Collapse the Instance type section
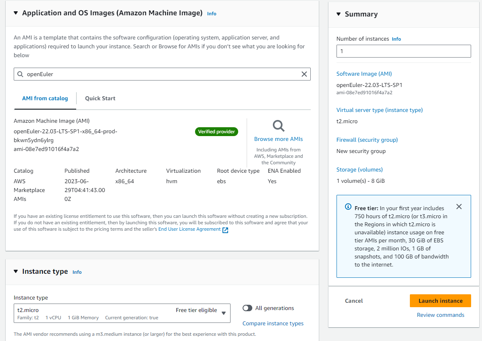The width and height of the screenshot is (482, 341). click(x=16, y=271)
